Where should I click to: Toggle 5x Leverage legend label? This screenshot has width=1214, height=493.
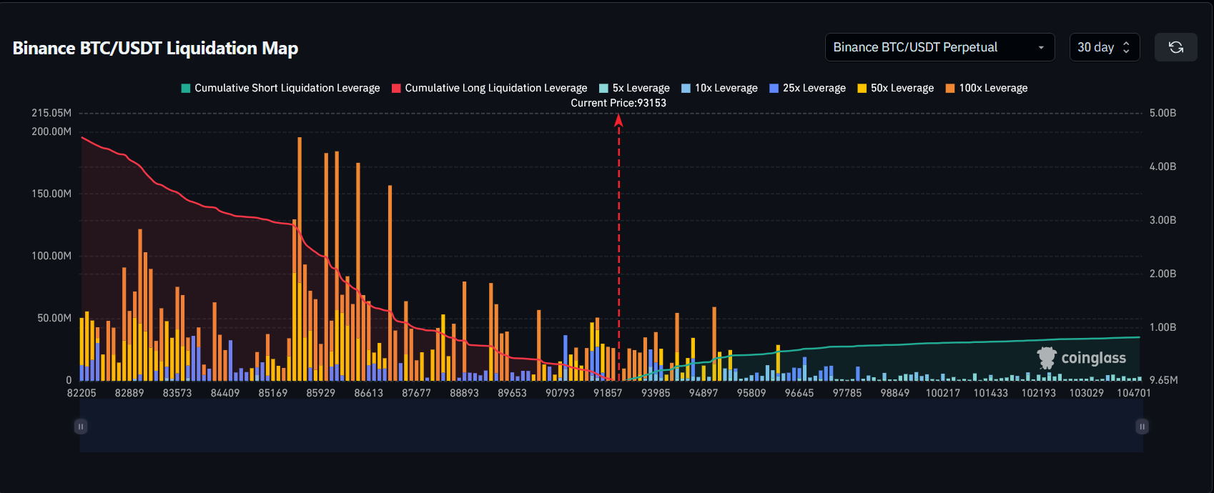(x=641, y=88)
